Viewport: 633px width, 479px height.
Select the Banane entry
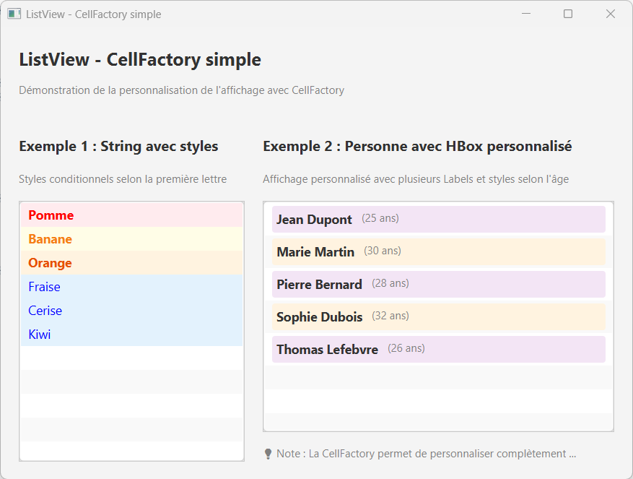(49, 238)
